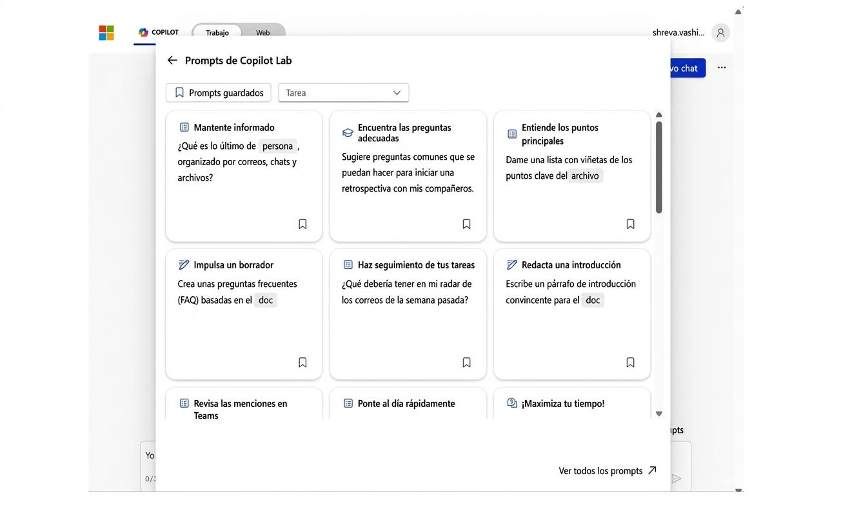Select the Mantente informado prompt title
Viewport: 841px width, 516px height.
(234, 128)
